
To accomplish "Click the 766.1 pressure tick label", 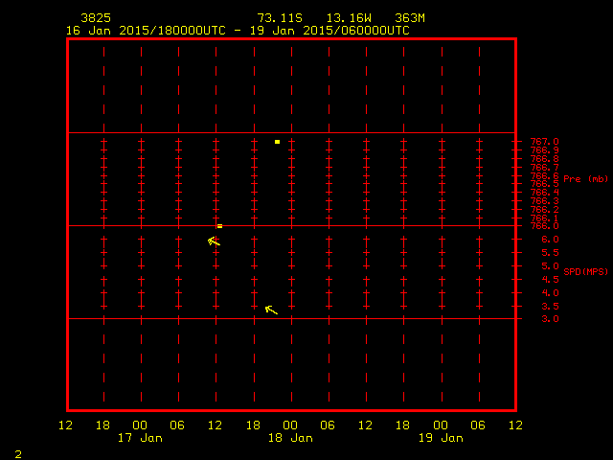I will coord(545,218).
